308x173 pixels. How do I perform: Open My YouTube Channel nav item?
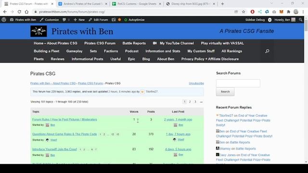[173, 43]
